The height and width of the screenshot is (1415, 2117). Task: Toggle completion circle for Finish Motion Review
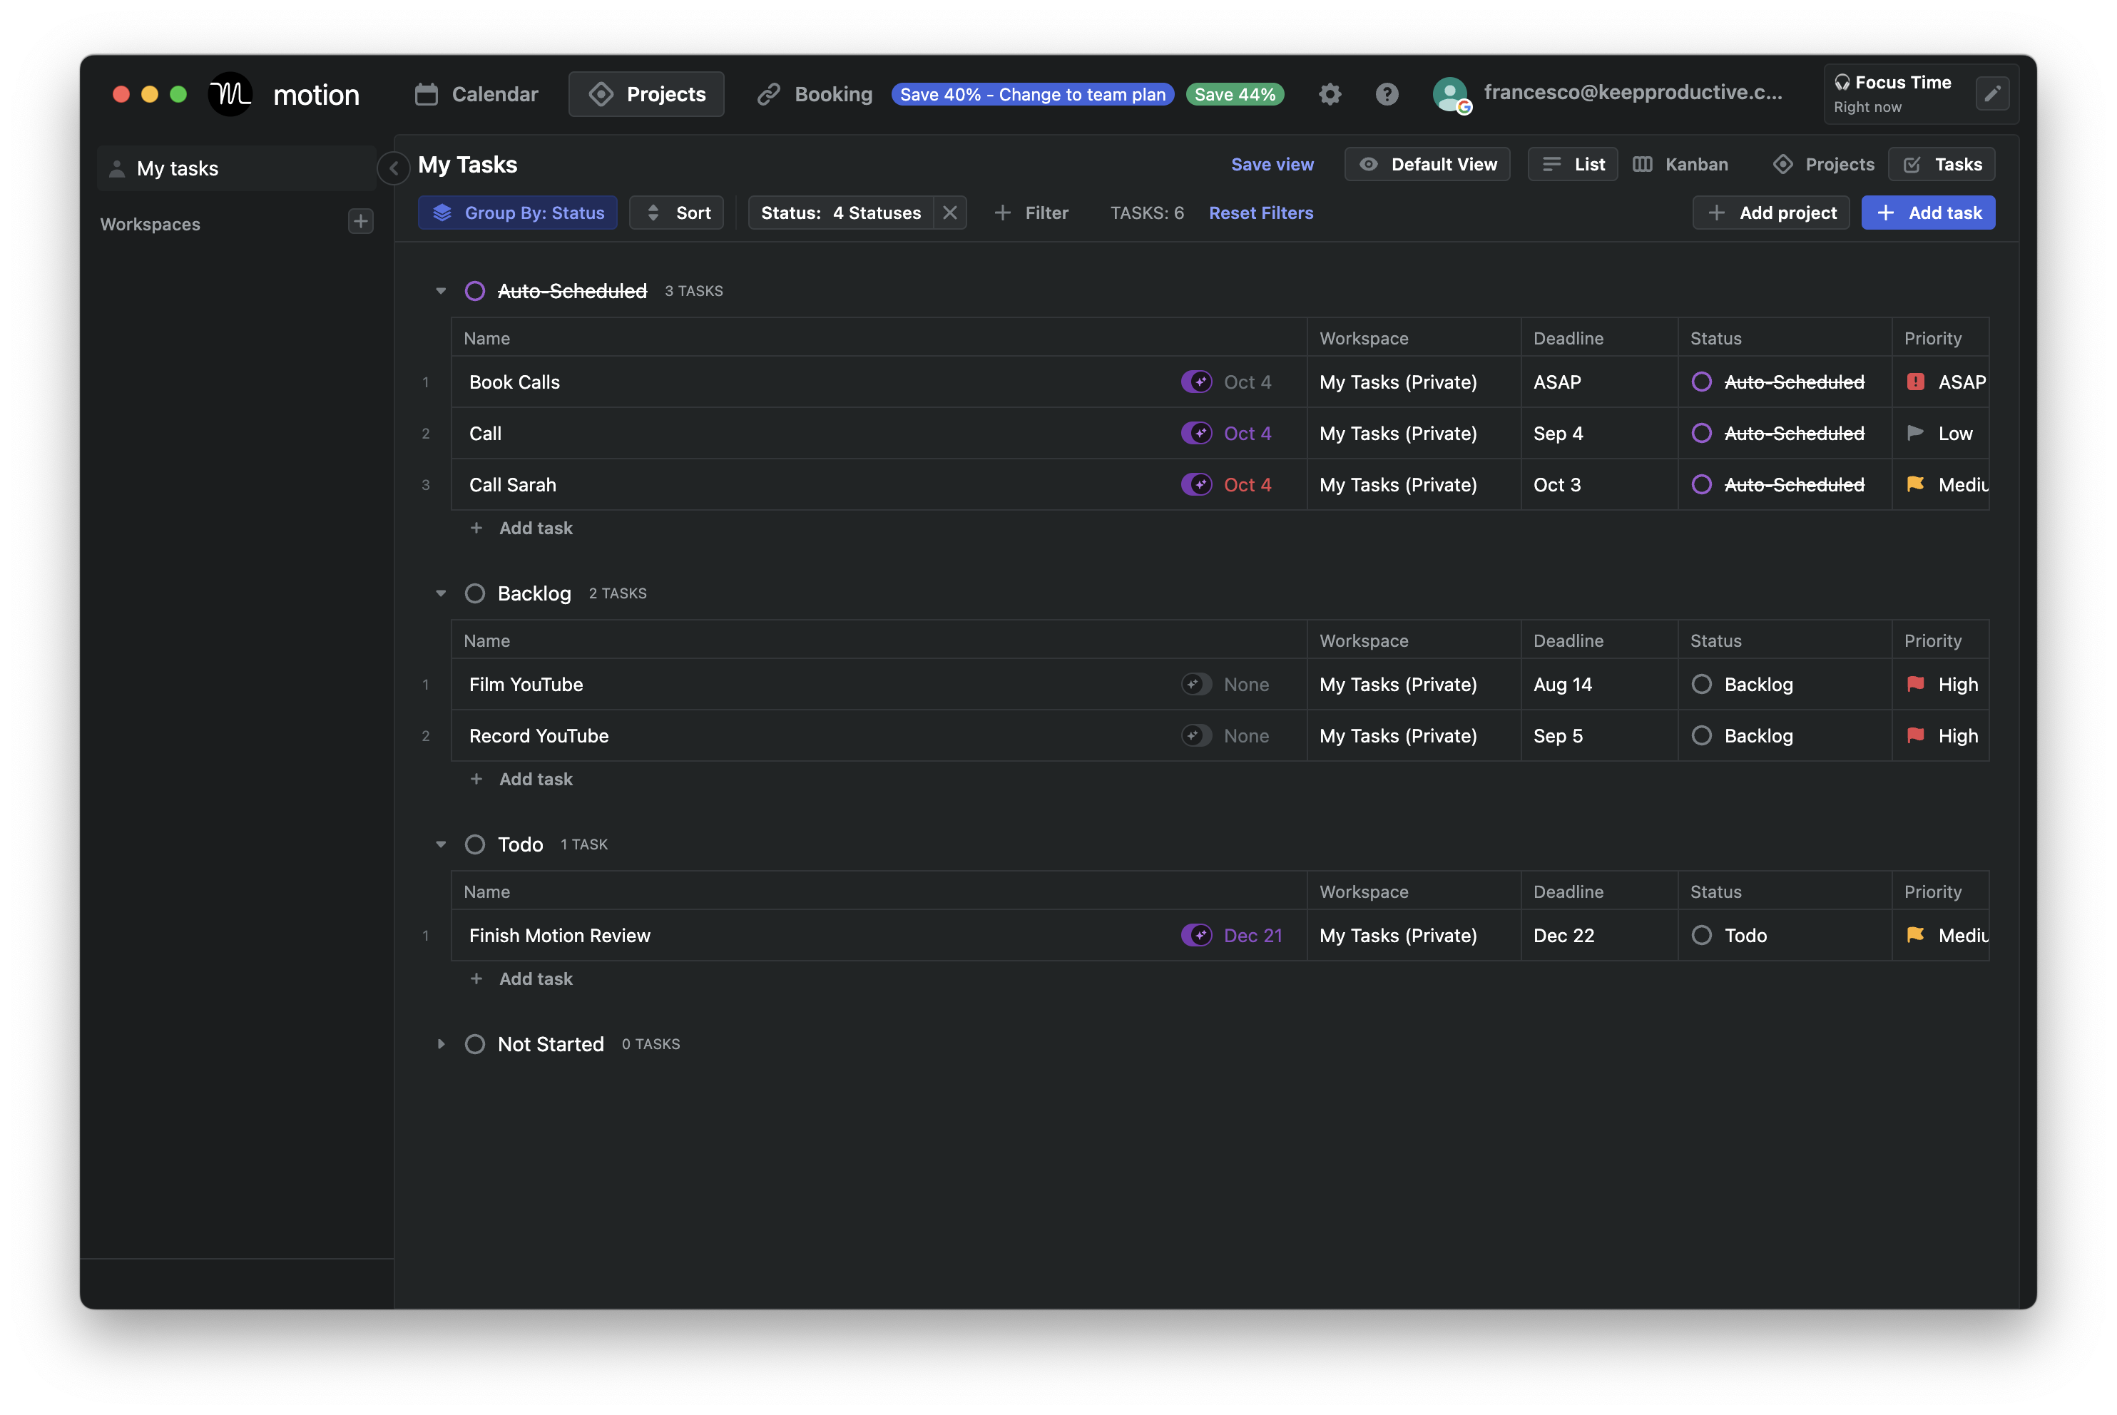1702,935
